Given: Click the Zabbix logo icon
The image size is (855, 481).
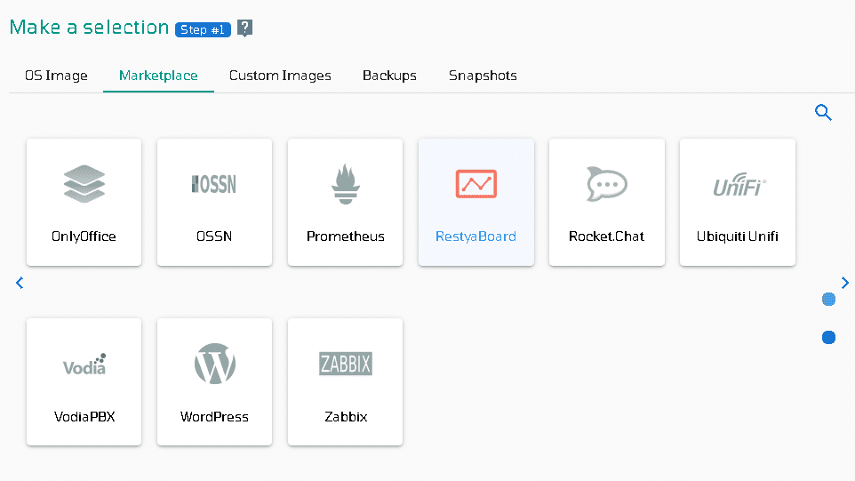Looking at the screenshot, I should [346, 364].
